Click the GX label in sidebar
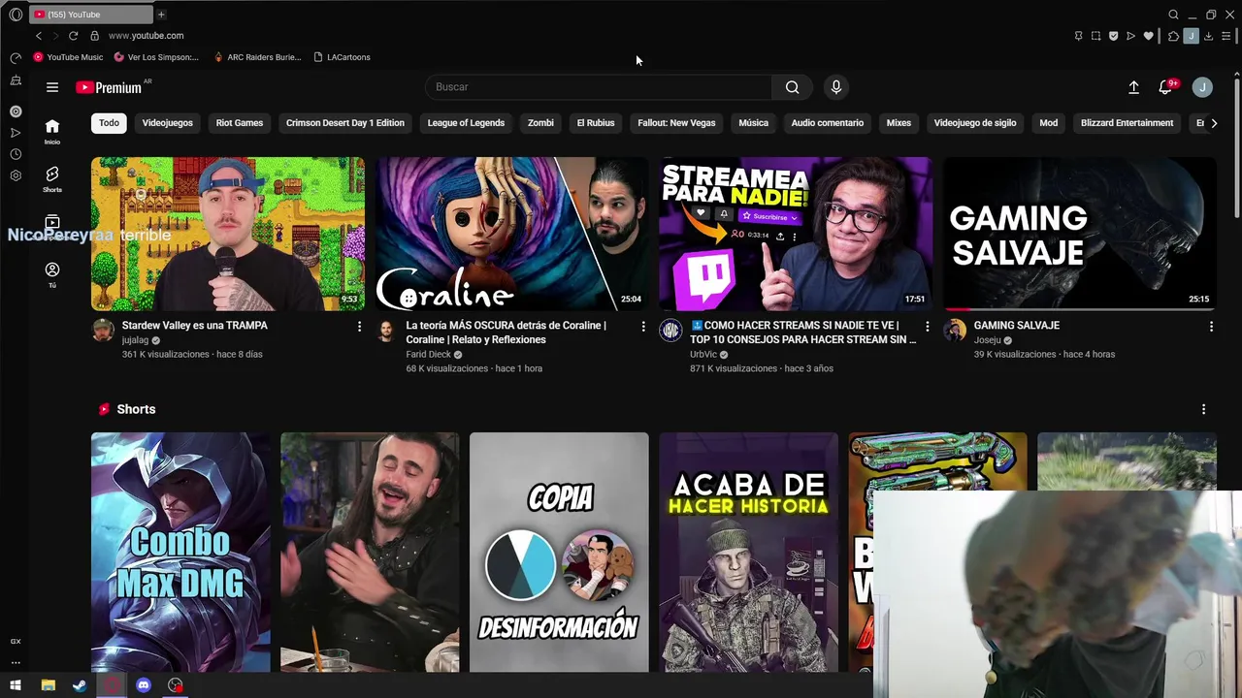This screenshot has height=698, width=1242. pos(16,642)
